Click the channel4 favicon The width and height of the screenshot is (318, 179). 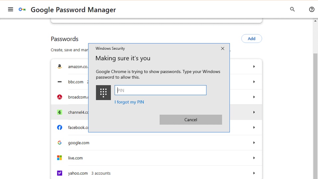(59, 112)
